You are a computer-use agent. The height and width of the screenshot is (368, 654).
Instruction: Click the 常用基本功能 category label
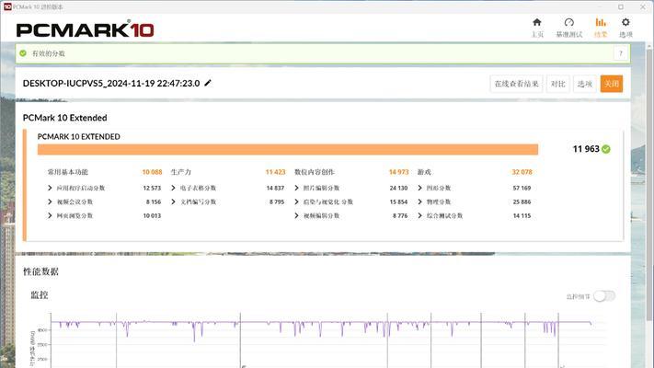(67, 172)
